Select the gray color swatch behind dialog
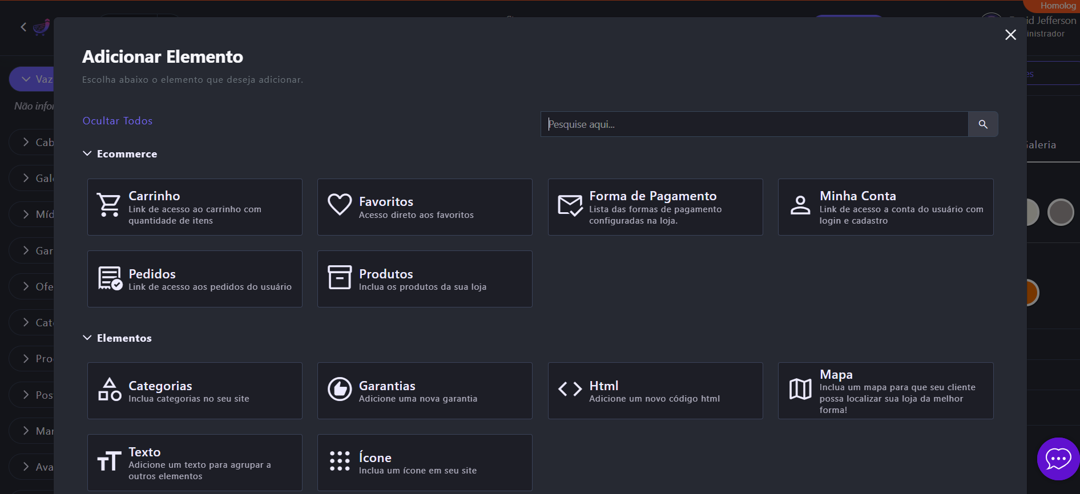This screenshot has height=494, width=1080. pos(1061,212)
